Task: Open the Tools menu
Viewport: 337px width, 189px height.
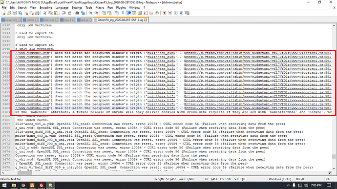Action: click(x=89, y=7)
